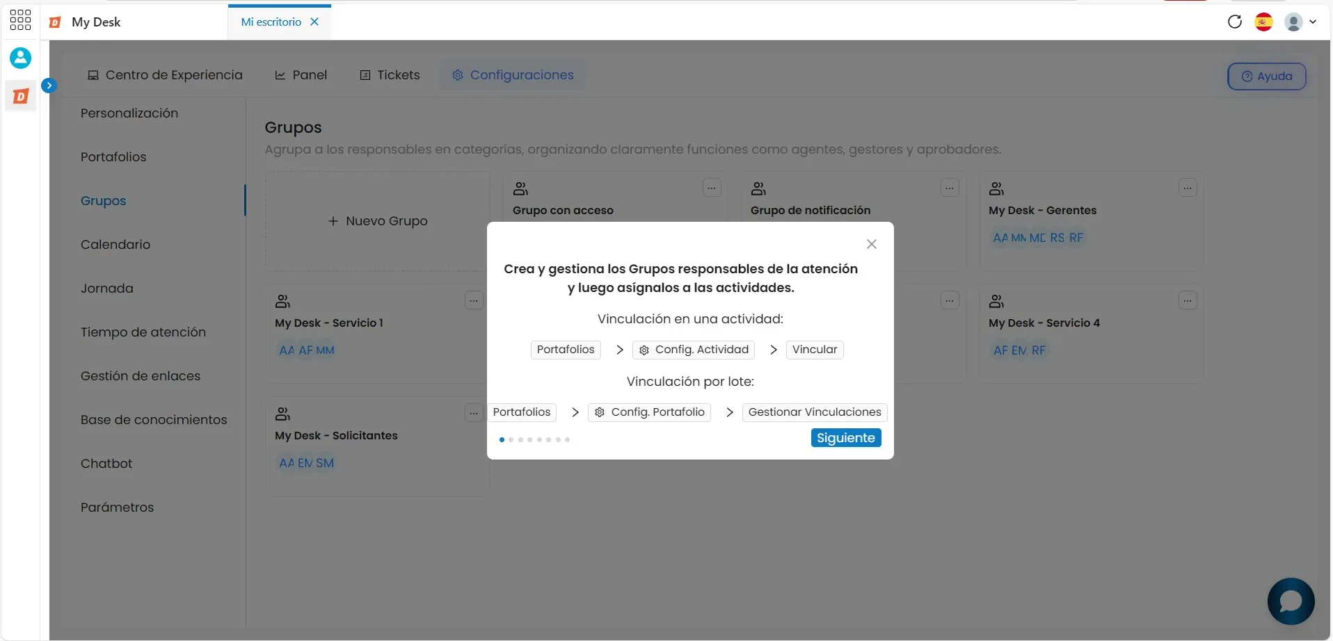Click the blue user profile sidebar icon
The height and width of the screenshot is (641, 1333).
pos(20,58)
